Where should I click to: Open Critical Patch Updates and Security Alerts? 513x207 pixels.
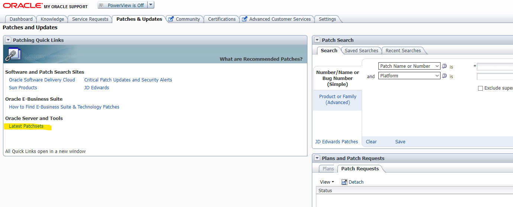(x=128, y=80)
